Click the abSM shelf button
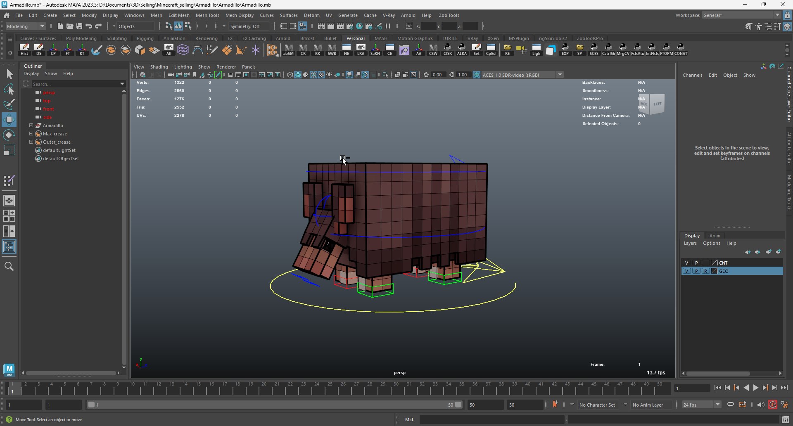The image size is (793, 426). [288, 50]
